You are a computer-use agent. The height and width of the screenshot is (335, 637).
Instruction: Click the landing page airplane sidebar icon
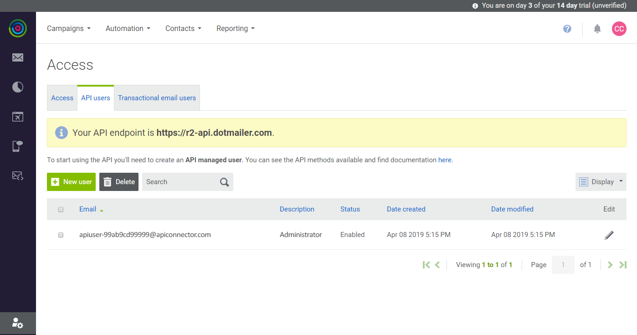tap(18, 117)
